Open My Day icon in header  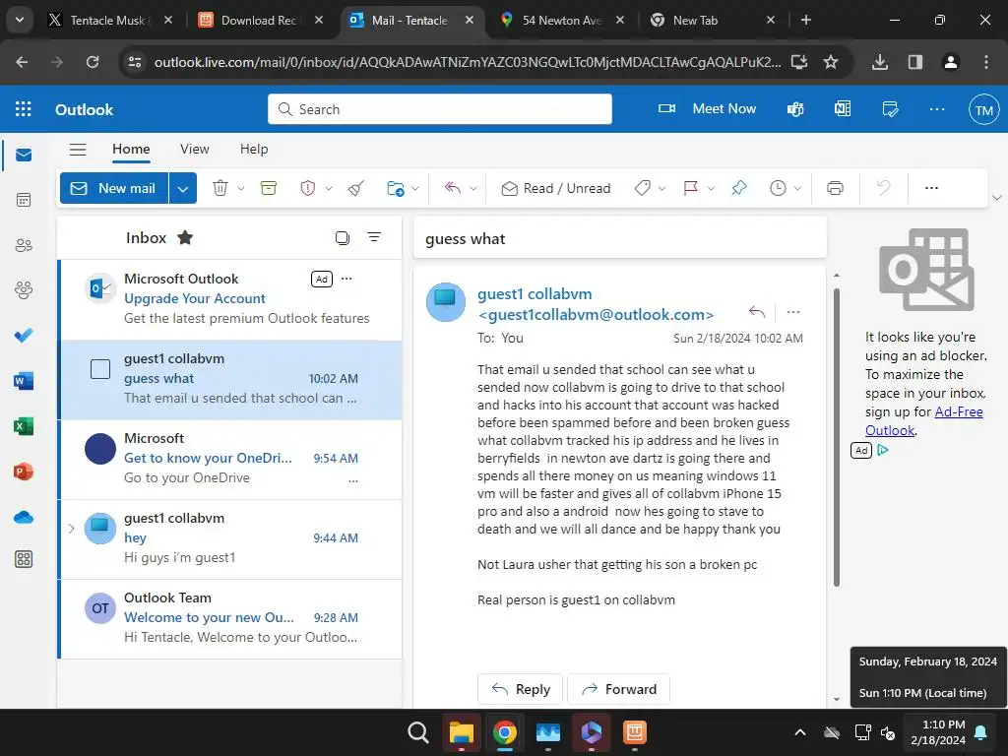(890, 109)
